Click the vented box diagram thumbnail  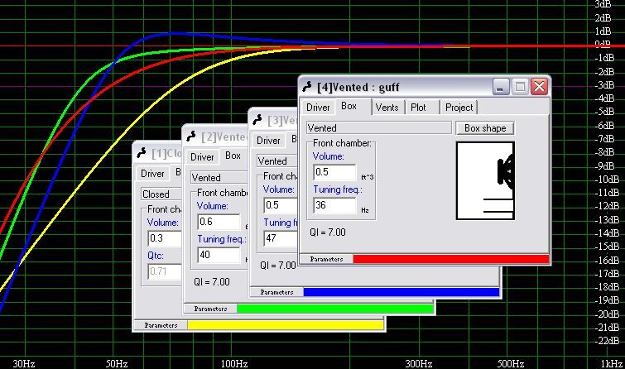485,180
